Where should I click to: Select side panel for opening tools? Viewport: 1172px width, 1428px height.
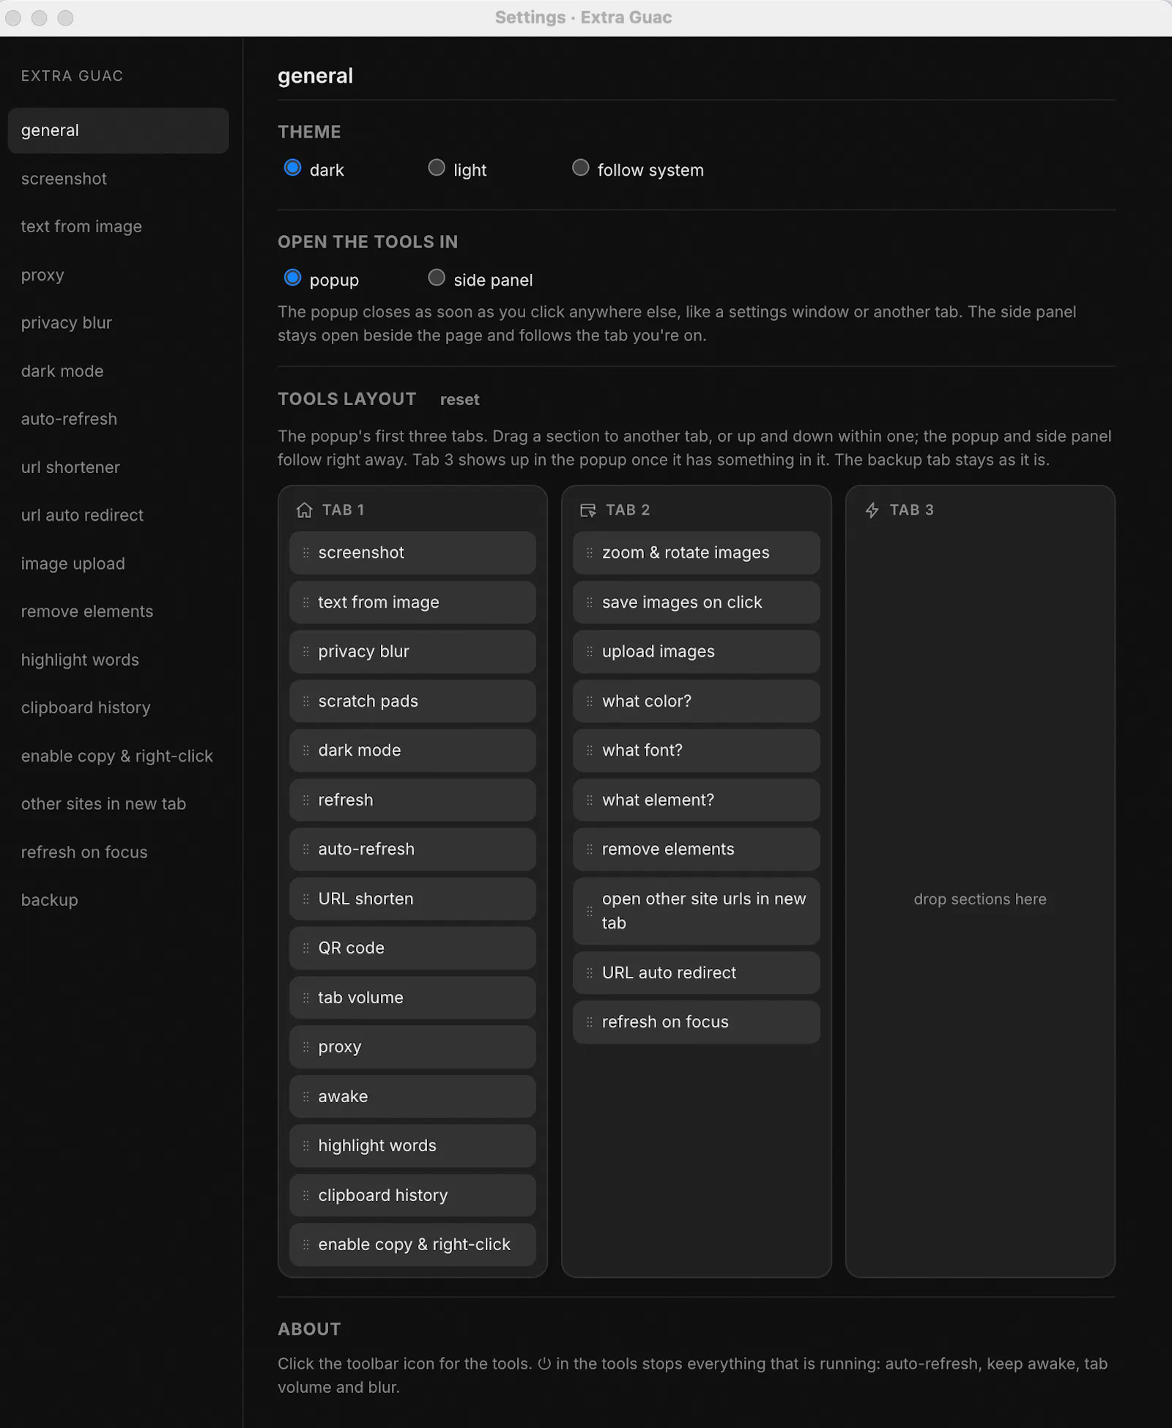pos(437,278)
